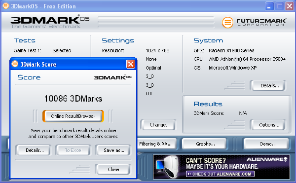Click the Futuremark orange logo icon

pyautogui.click(x=227, y=23)
